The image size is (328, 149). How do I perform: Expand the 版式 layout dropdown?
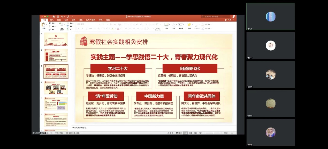click(71, 23)
